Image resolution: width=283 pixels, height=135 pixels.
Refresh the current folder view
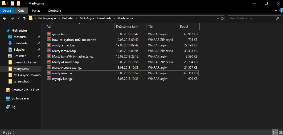[222, 18]
